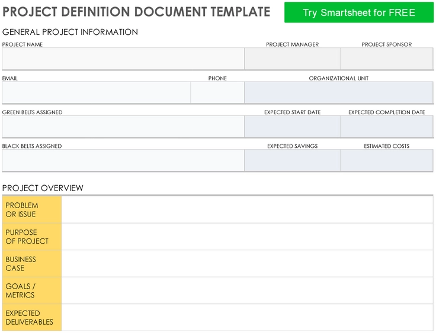Click the GREEN BELTS ASSIGNED label
The image size is (436, 333).
coord(32,112)
